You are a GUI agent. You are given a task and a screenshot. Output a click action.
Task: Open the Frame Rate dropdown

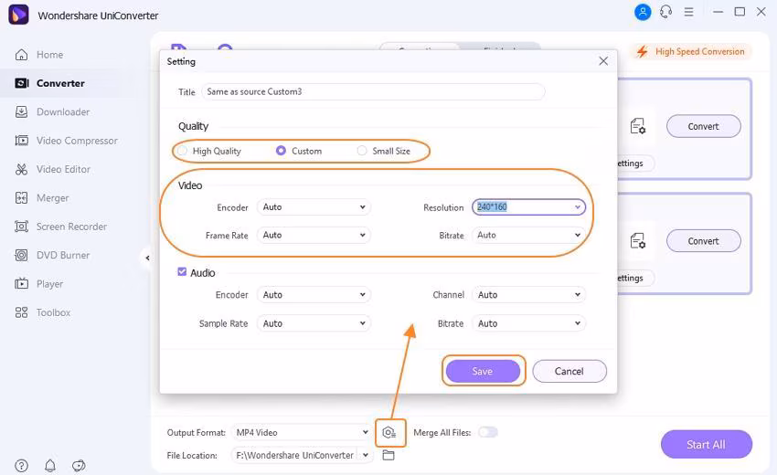[x=314, y=236]
